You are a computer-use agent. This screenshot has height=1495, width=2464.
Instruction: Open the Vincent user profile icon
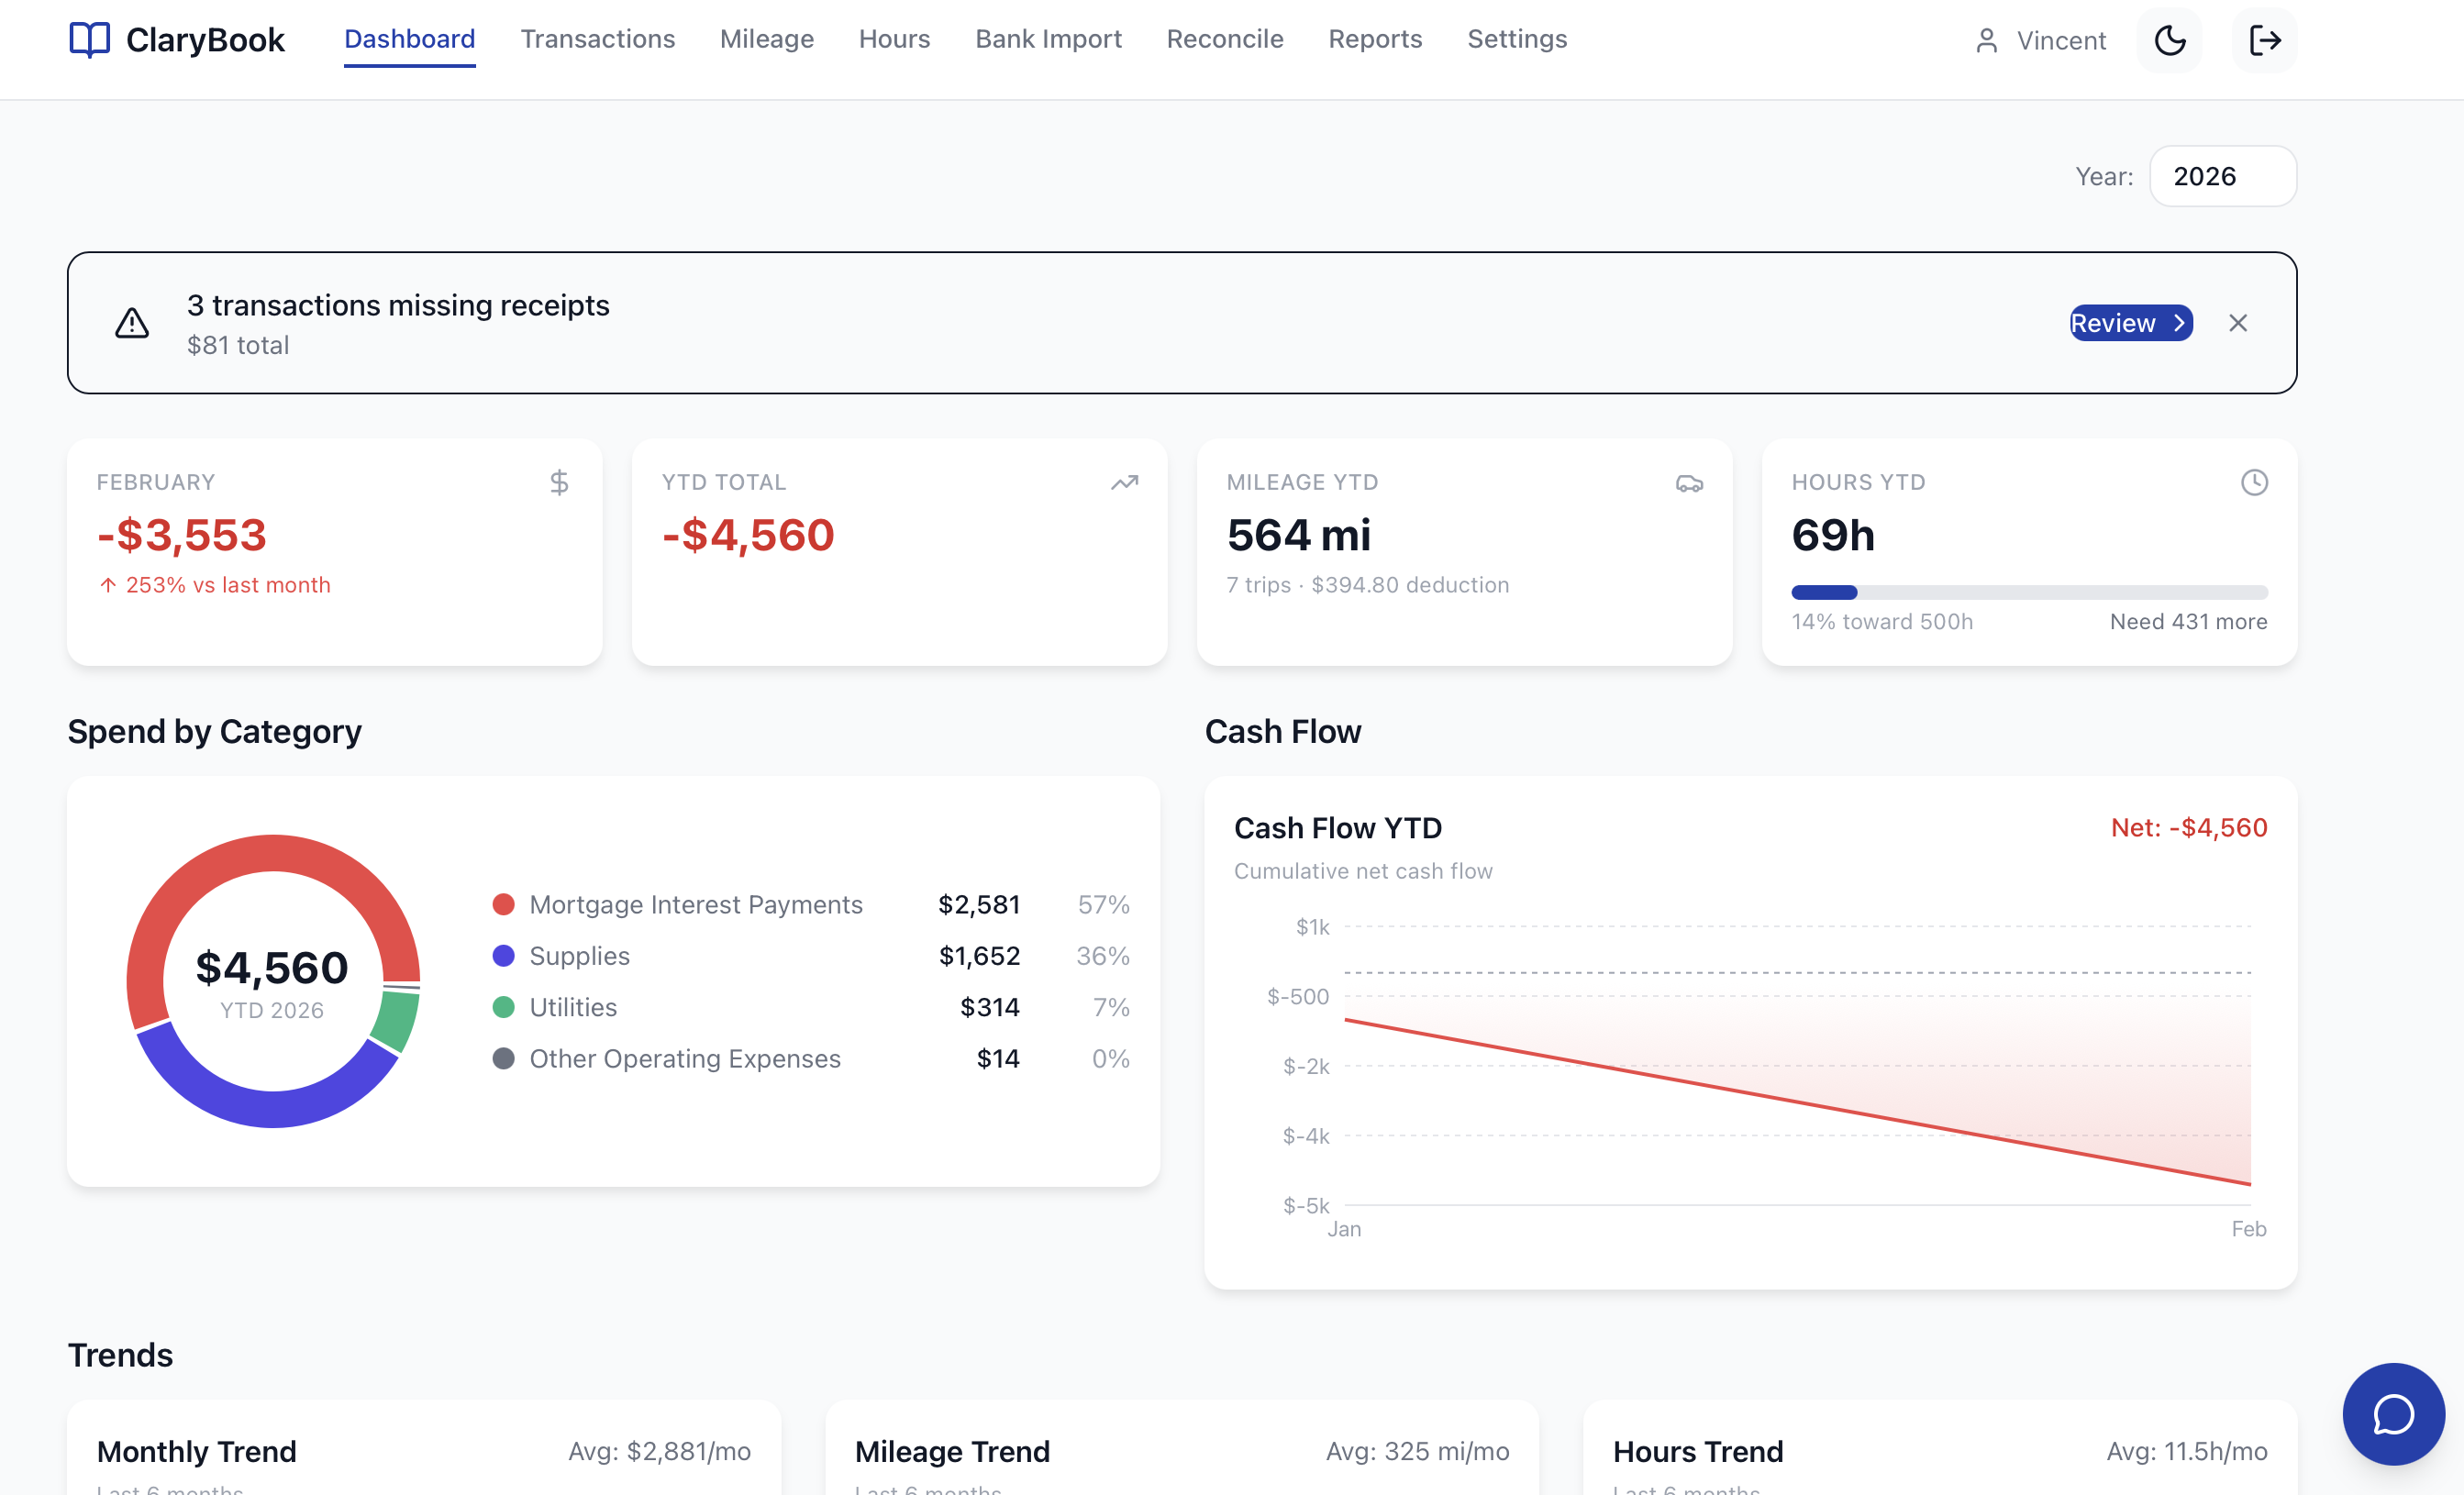(1986, 40)
